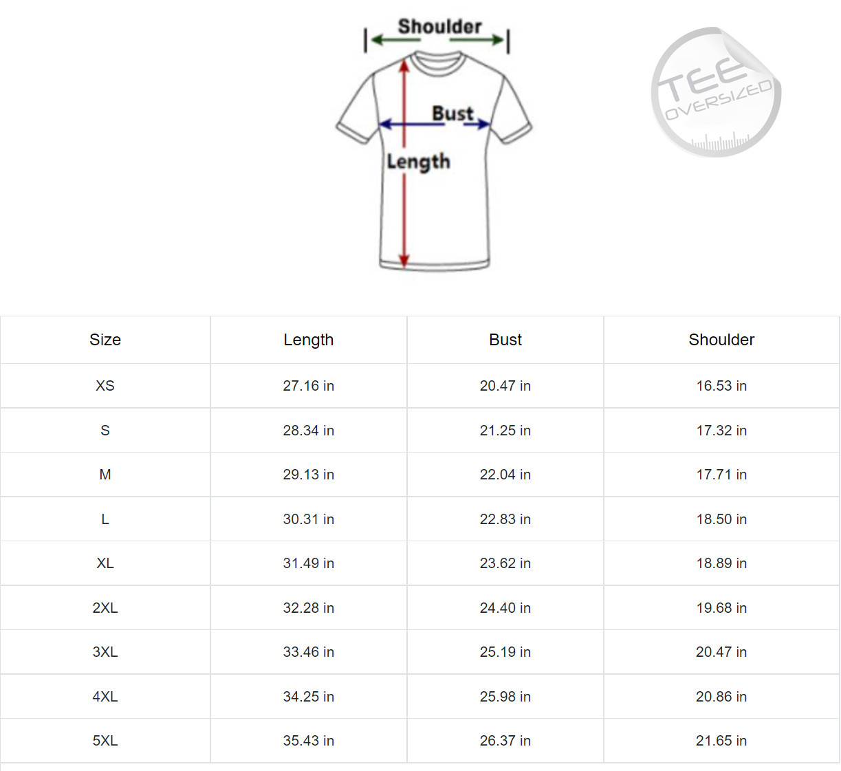841x771 pixels.
Task: Click the 34.25 in length value
Action: [x=309, y=697]
